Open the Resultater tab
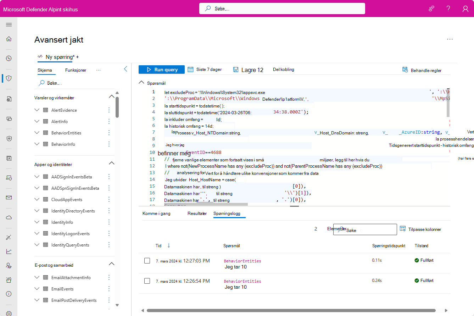The height and width of the screenshot is (316, 474). [197, 214]
